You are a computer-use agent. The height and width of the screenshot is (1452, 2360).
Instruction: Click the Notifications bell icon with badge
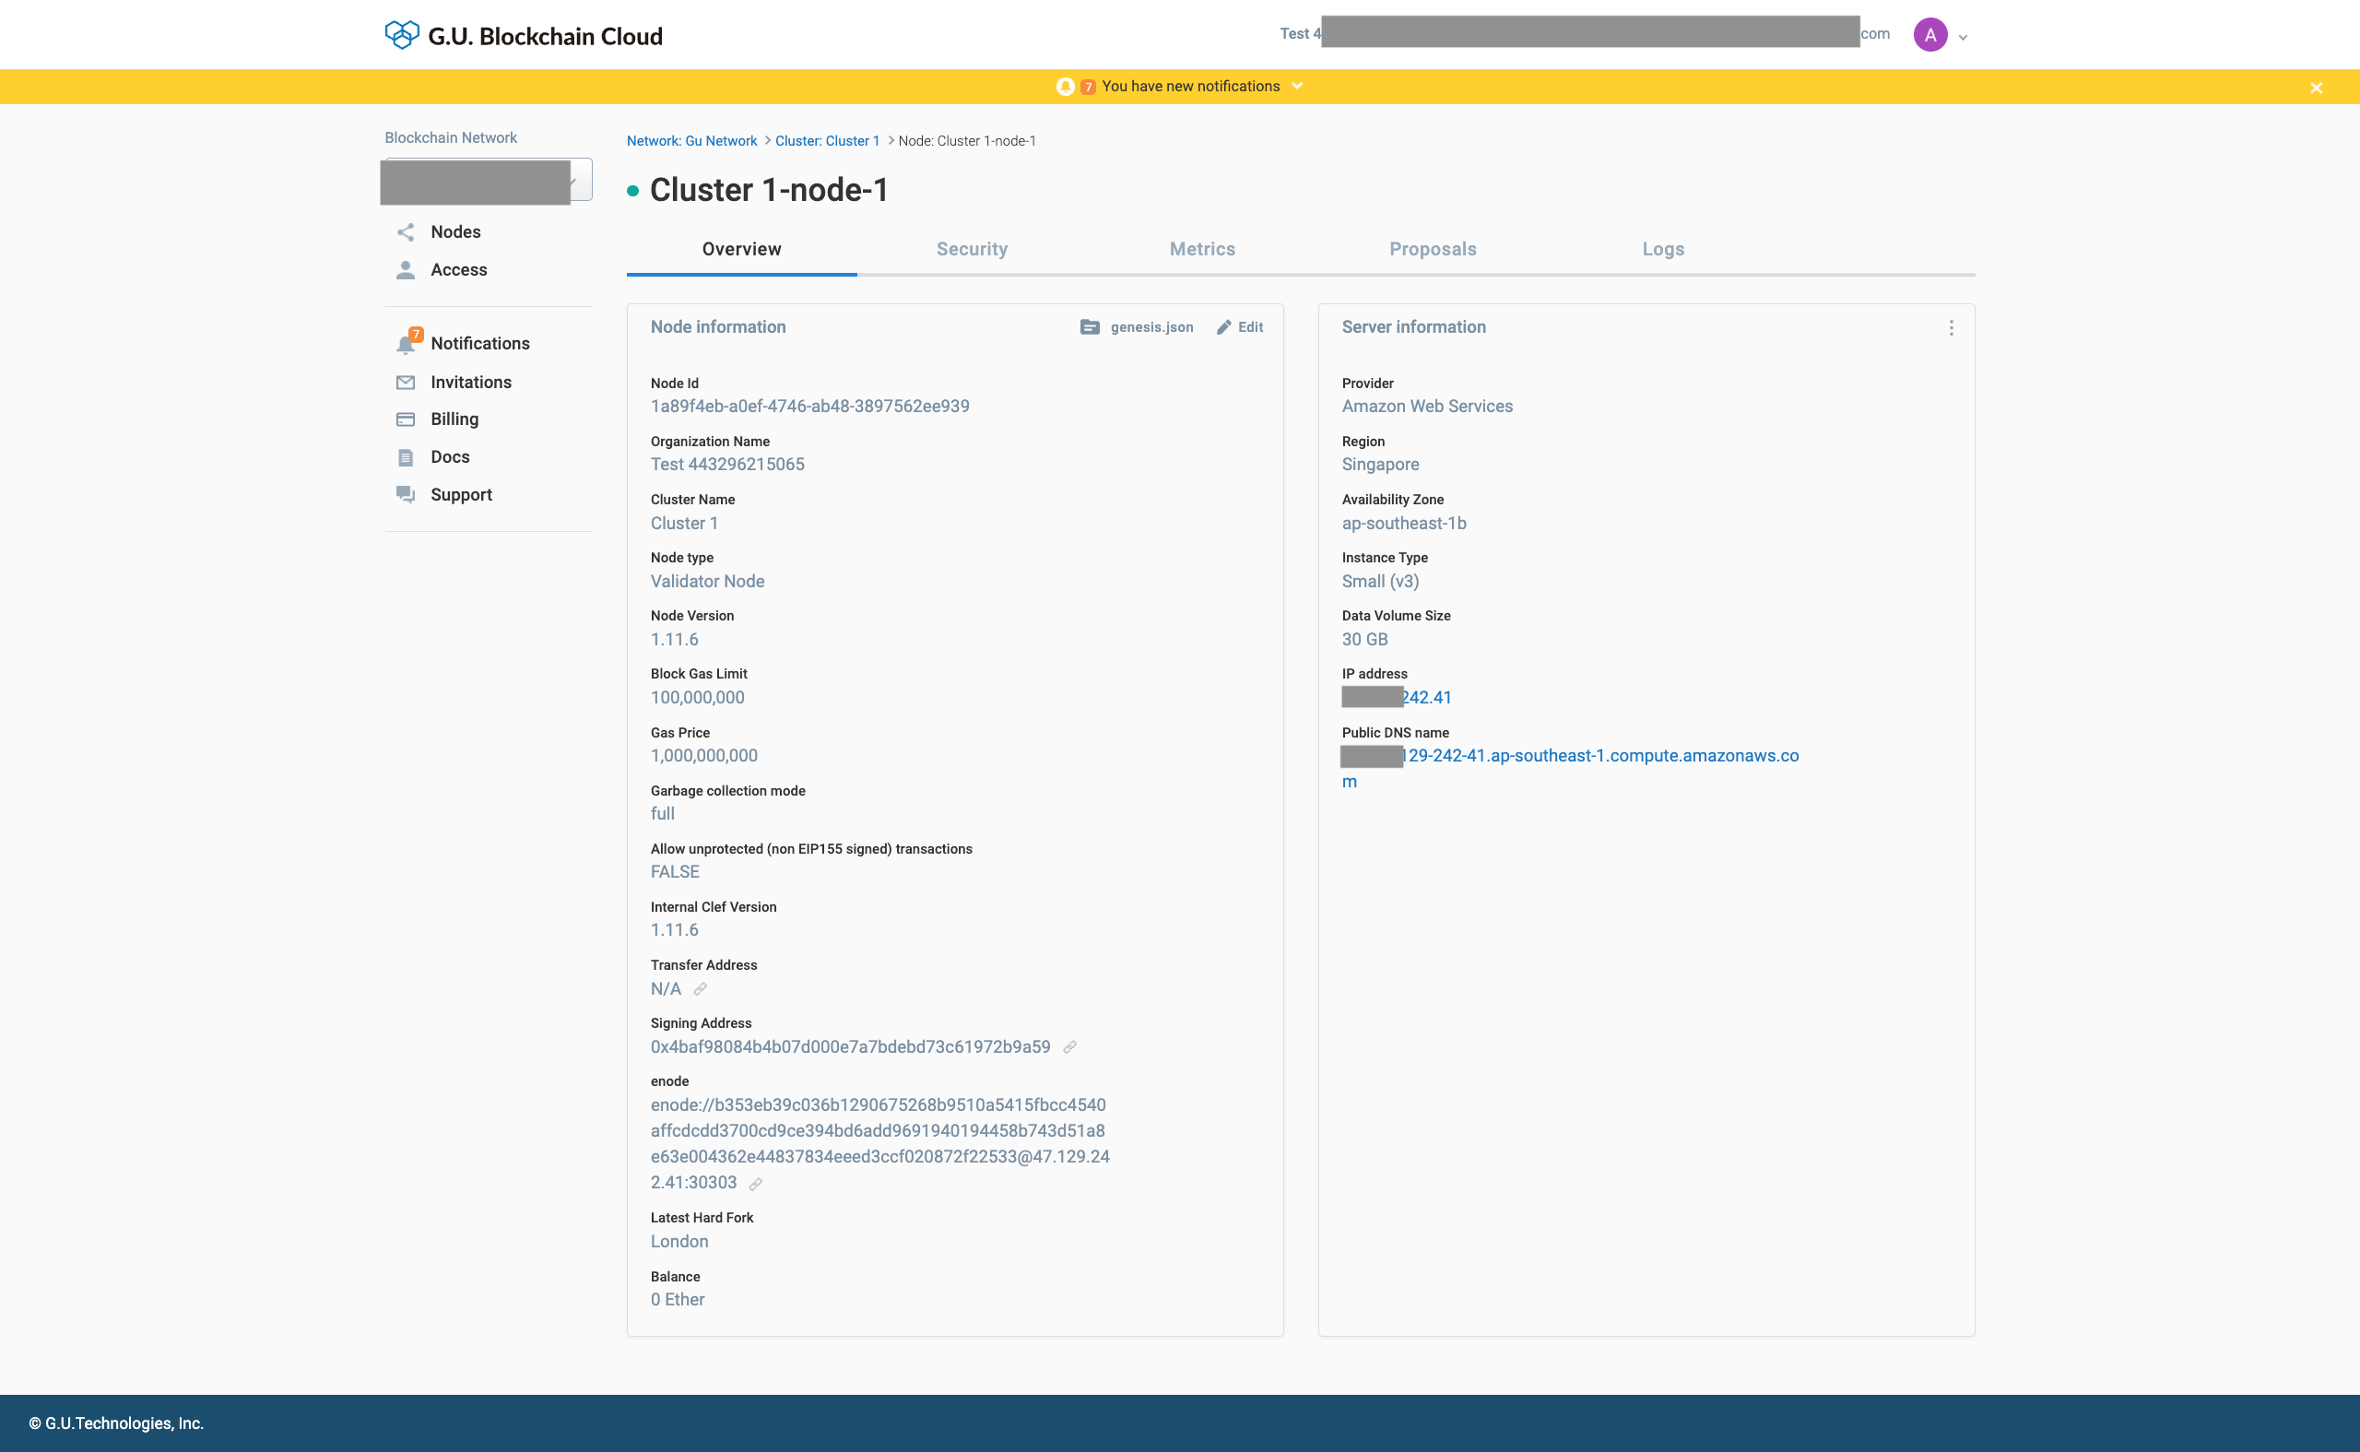coord(407,342)
